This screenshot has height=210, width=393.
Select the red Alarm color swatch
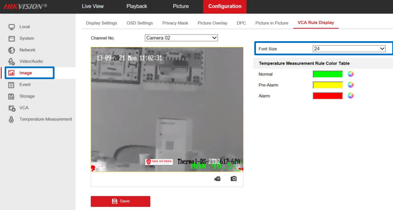[327, 95]
